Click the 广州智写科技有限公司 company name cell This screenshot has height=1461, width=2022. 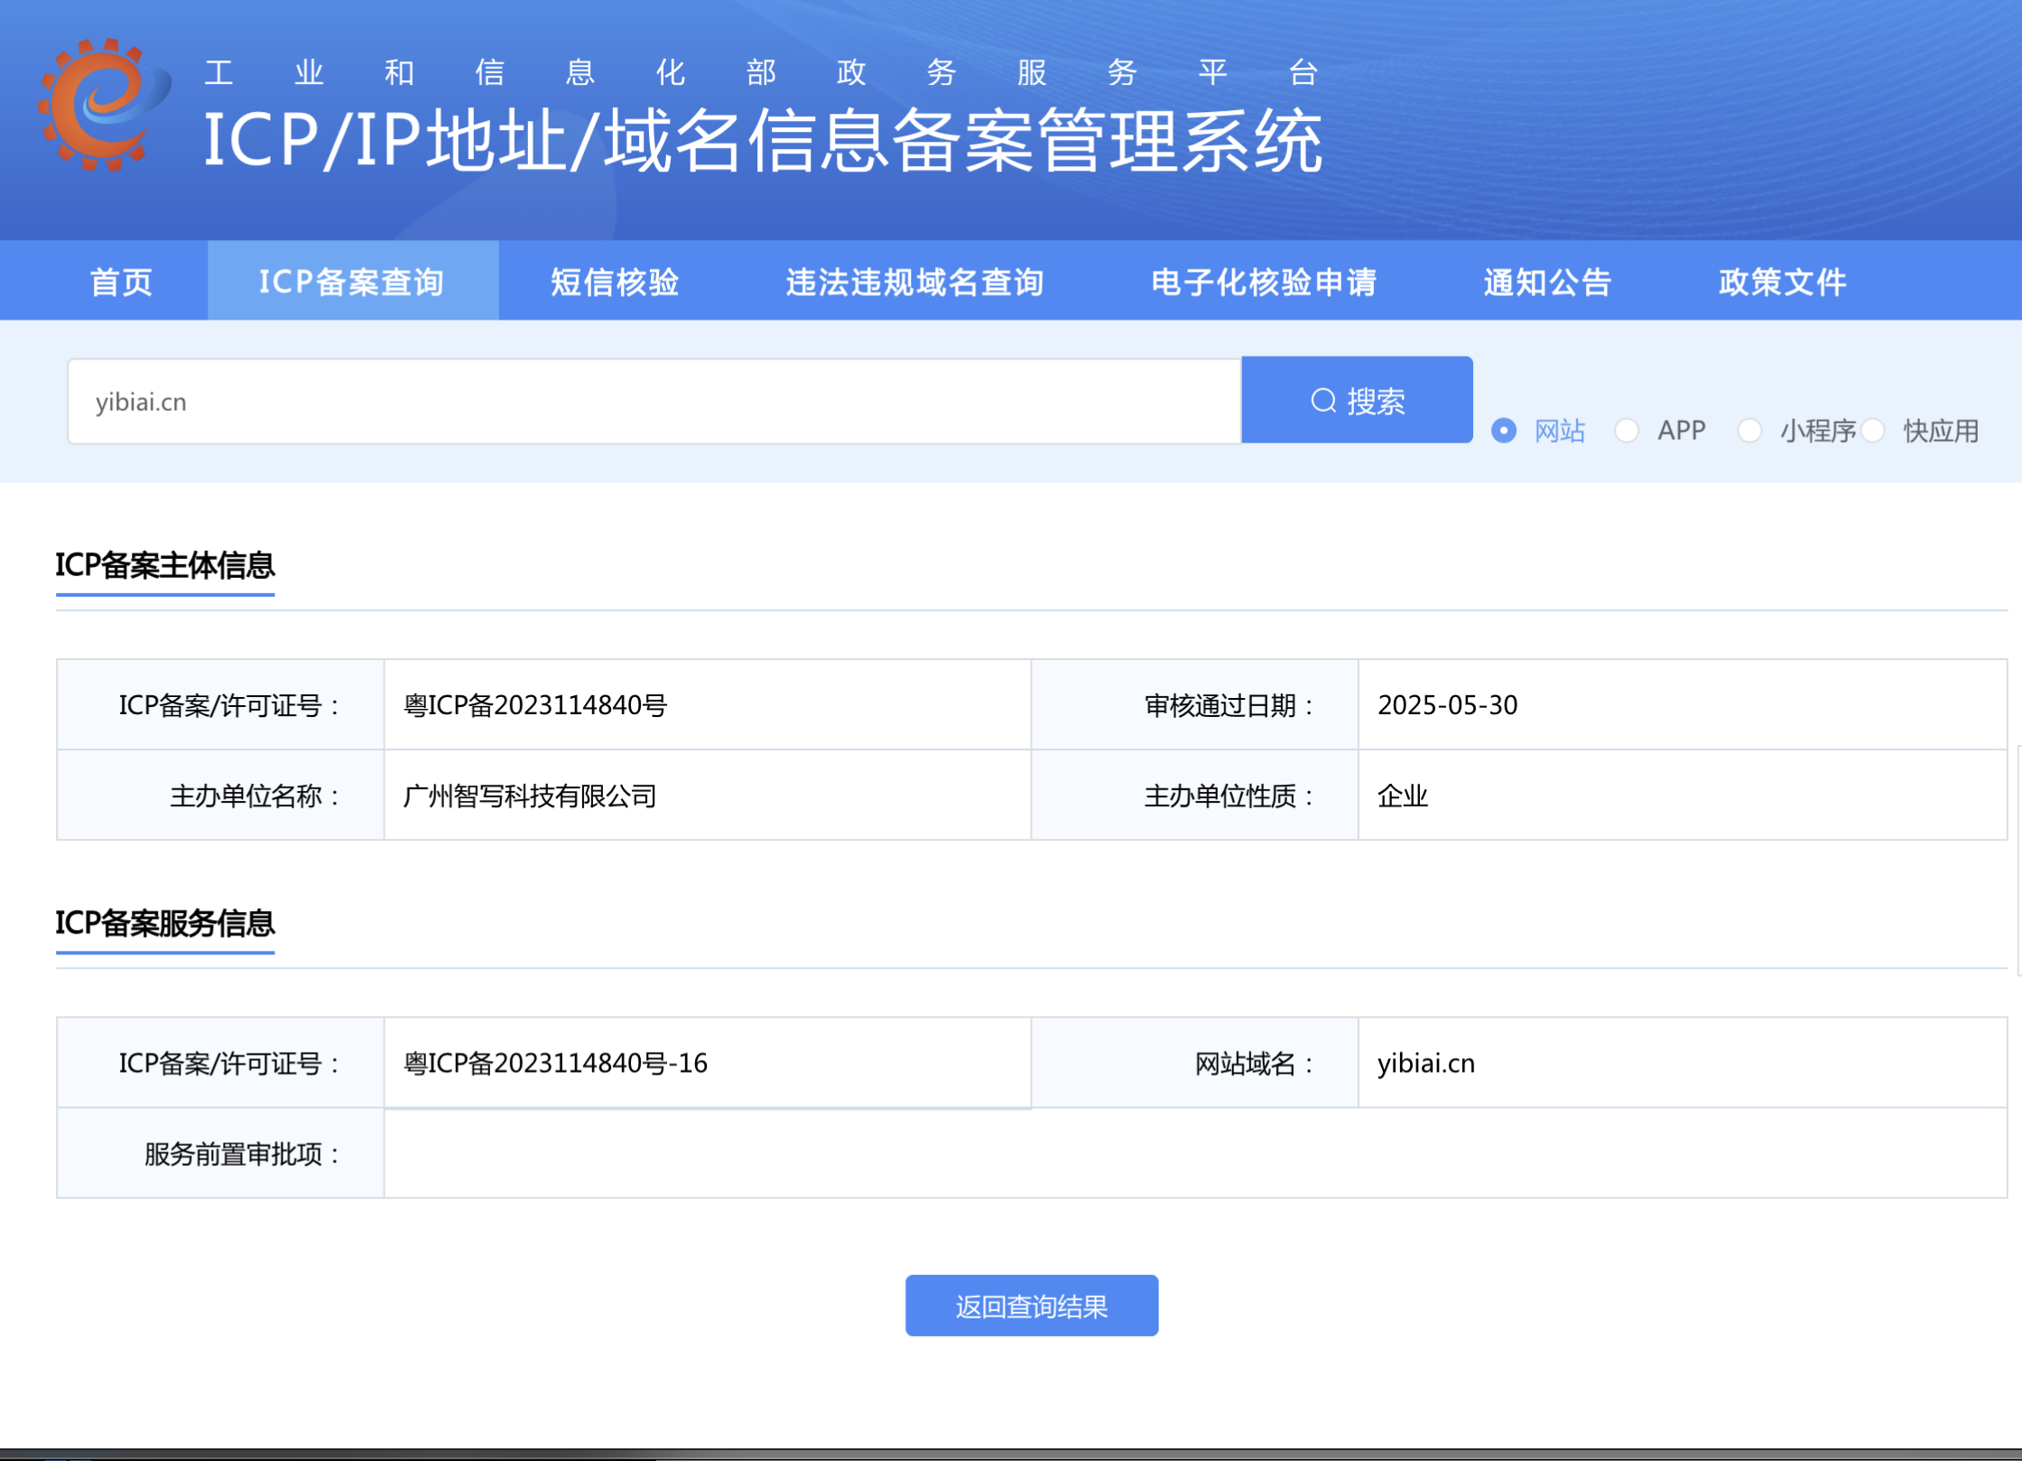coord(530,796)
